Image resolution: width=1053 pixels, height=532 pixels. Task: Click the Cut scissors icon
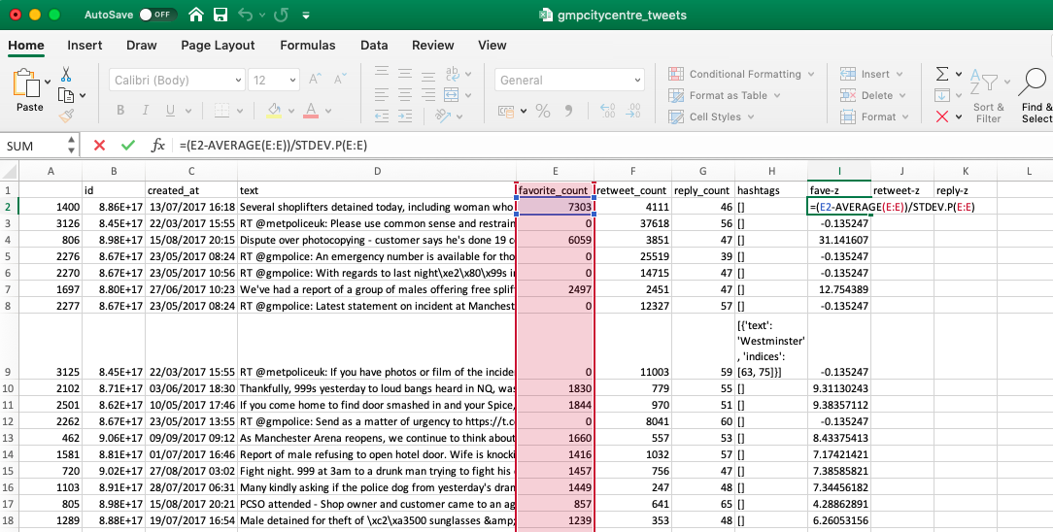click(66, 74)
